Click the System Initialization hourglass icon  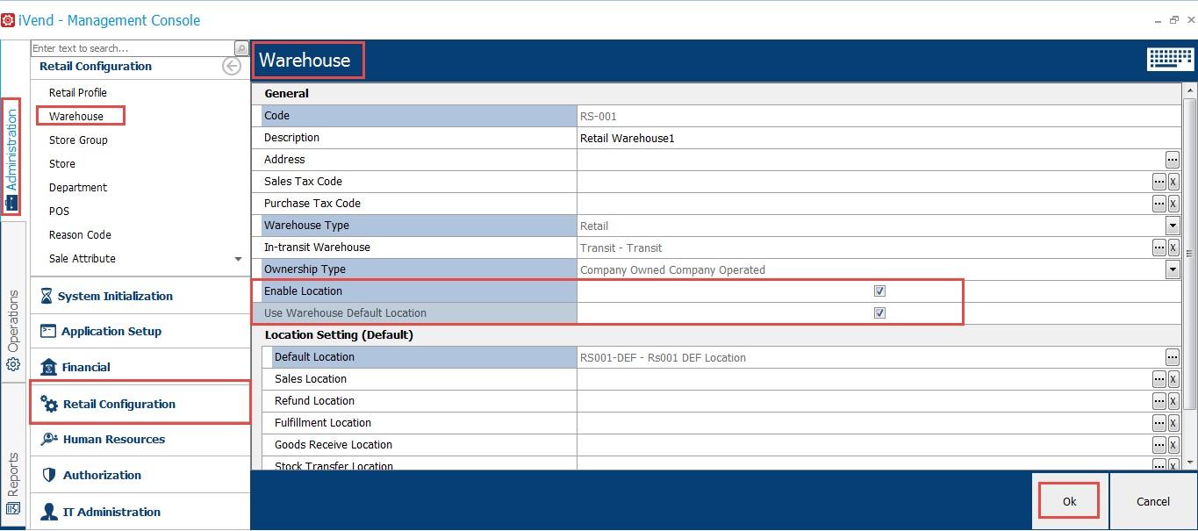(47, 296)
